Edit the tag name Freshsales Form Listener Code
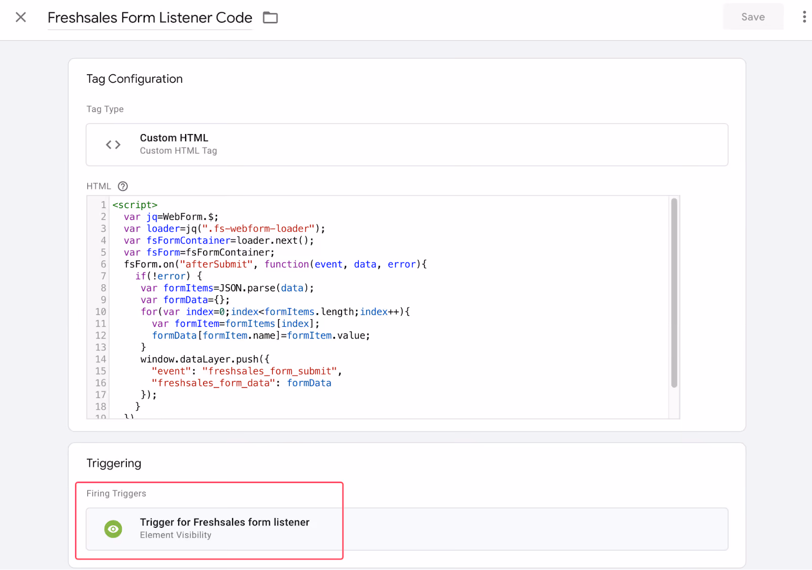 pos(150,18)
